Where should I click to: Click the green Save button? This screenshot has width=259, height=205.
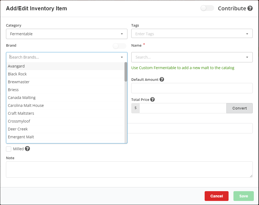(x=243, y=196)
